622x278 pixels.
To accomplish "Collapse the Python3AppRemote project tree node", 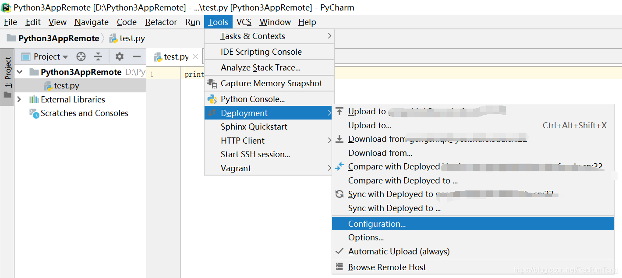I will (20, 72).
